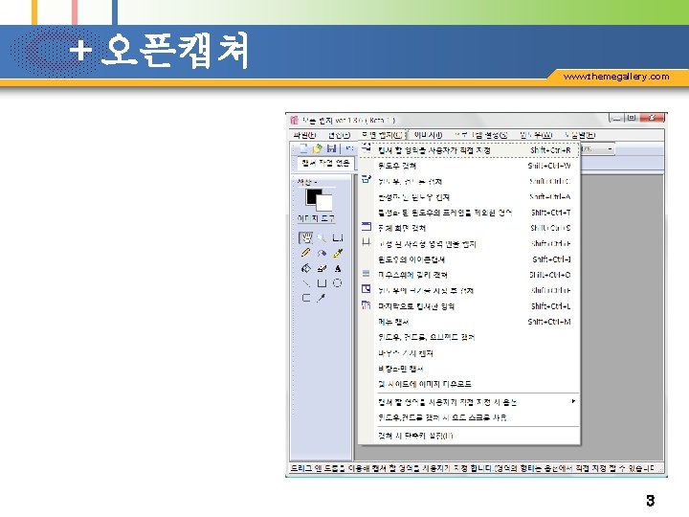
Task: Click the control-capture icon beside Shift+Ctrl+C entry
Action: point(366,179)
